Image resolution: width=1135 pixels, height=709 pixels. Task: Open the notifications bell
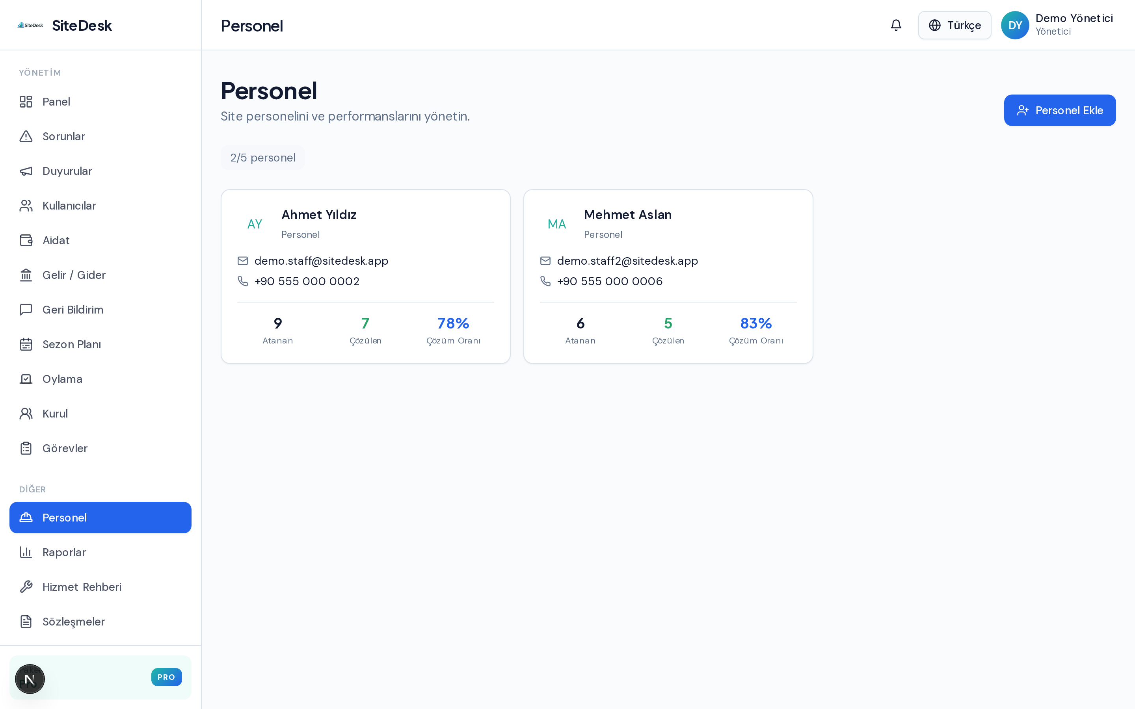click(896, 25)
